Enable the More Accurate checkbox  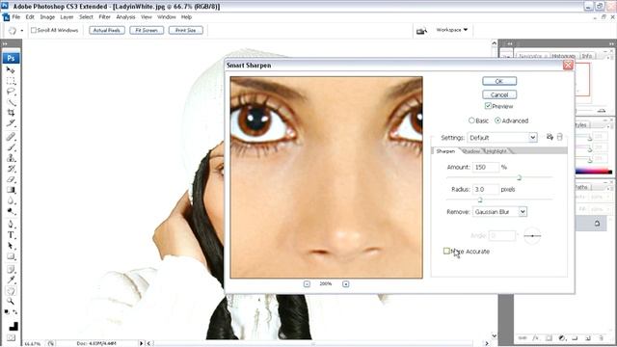point(446,251)
